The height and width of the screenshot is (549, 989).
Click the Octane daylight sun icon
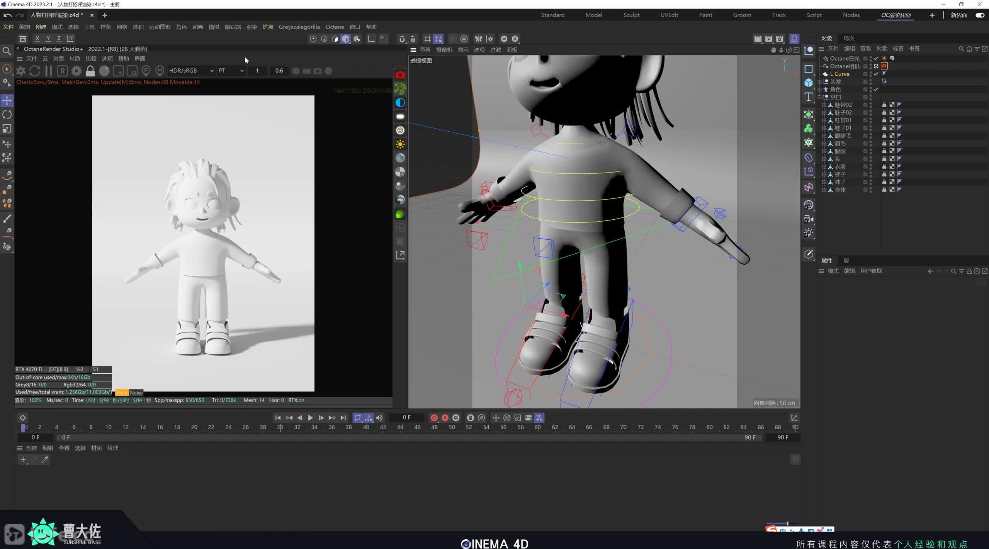(400, 144)
